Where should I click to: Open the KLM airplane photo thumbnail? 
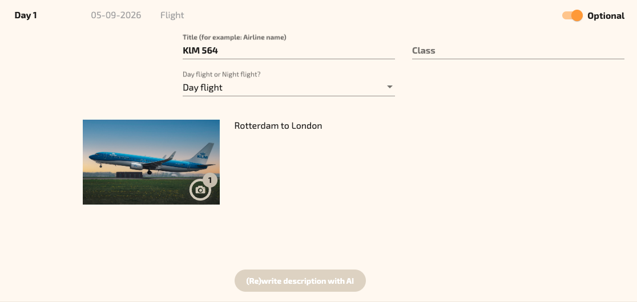(x=143, y=154)
